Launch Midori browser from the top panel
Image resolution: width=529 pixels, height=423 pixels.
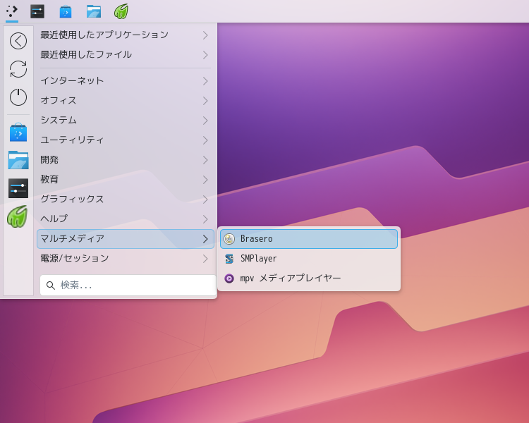click(x=121, y=11)
